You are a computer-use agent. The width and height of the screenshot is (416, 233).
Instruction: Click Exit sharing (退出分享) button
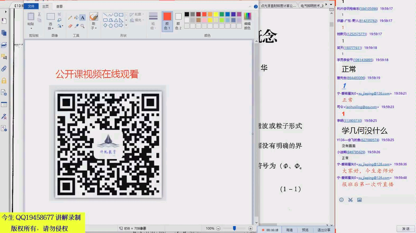(324, 230)
